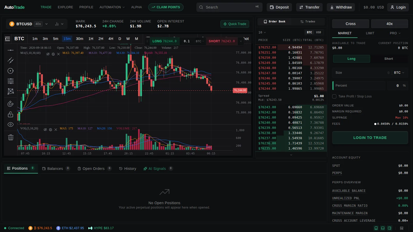Viewport: 413px width, 232px height.
Task: Switch order side to Short
Action: pyautogui.click(x=388, y=59)
